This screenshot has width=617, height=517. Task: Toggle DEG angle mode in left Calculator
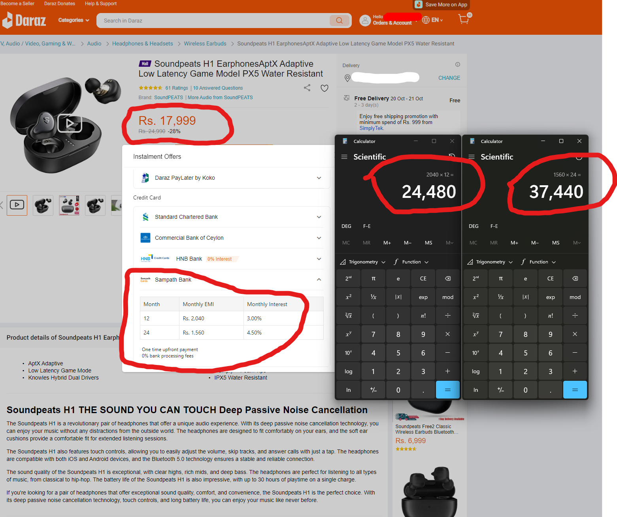[346, 226]
